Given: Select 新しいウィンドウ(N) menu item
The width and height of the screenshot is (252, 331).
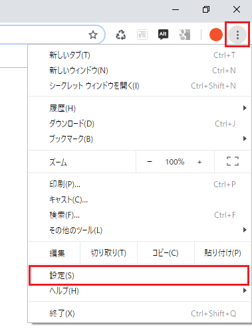Looking at the screenshot, I should tap(140, 71).
